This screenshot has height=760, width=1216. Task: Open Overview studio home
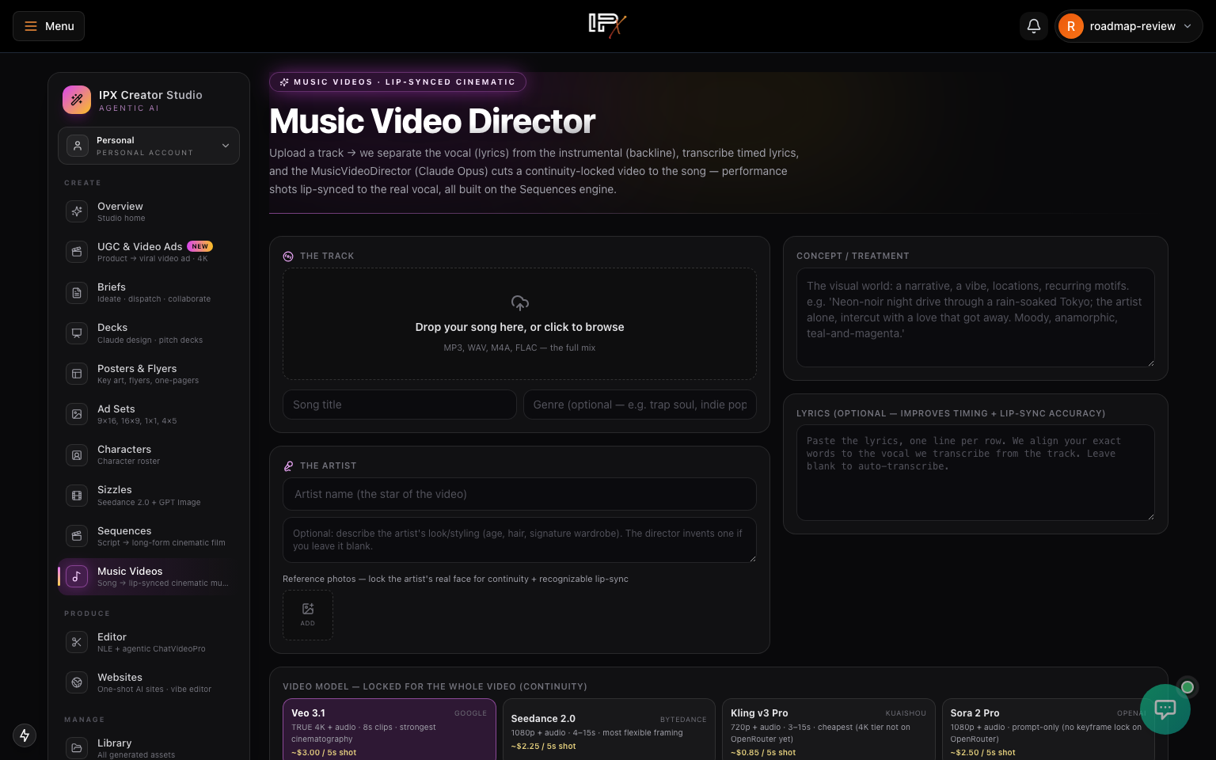pos(149,211)
